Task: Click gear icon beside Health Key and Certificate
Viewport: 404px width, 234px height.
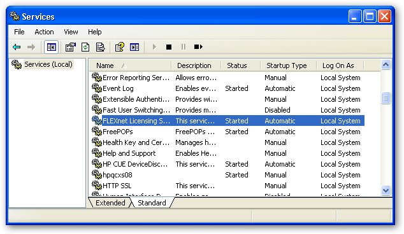Action: pyautogui.click(x=97, y=142)
